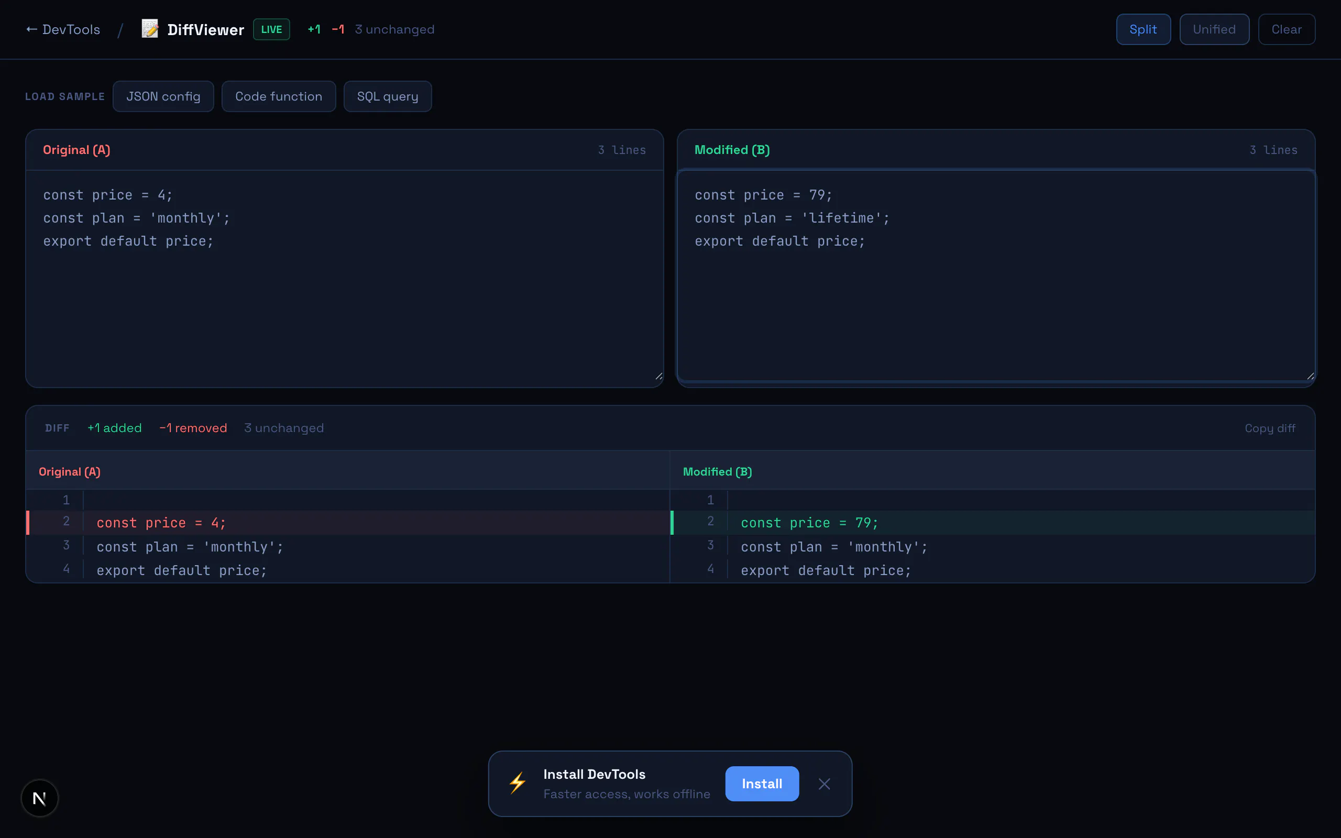Image resolution: width=1341 pixels, height=838 pixels.
Task: Click 'export default price;' in Modified diff column
Action: pos(826,571)
